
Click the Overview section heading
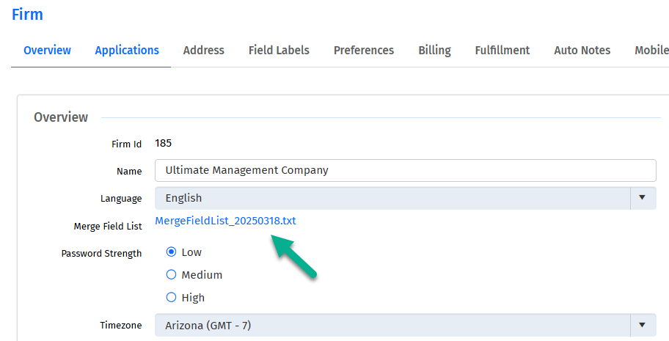(x=61, y=117)
